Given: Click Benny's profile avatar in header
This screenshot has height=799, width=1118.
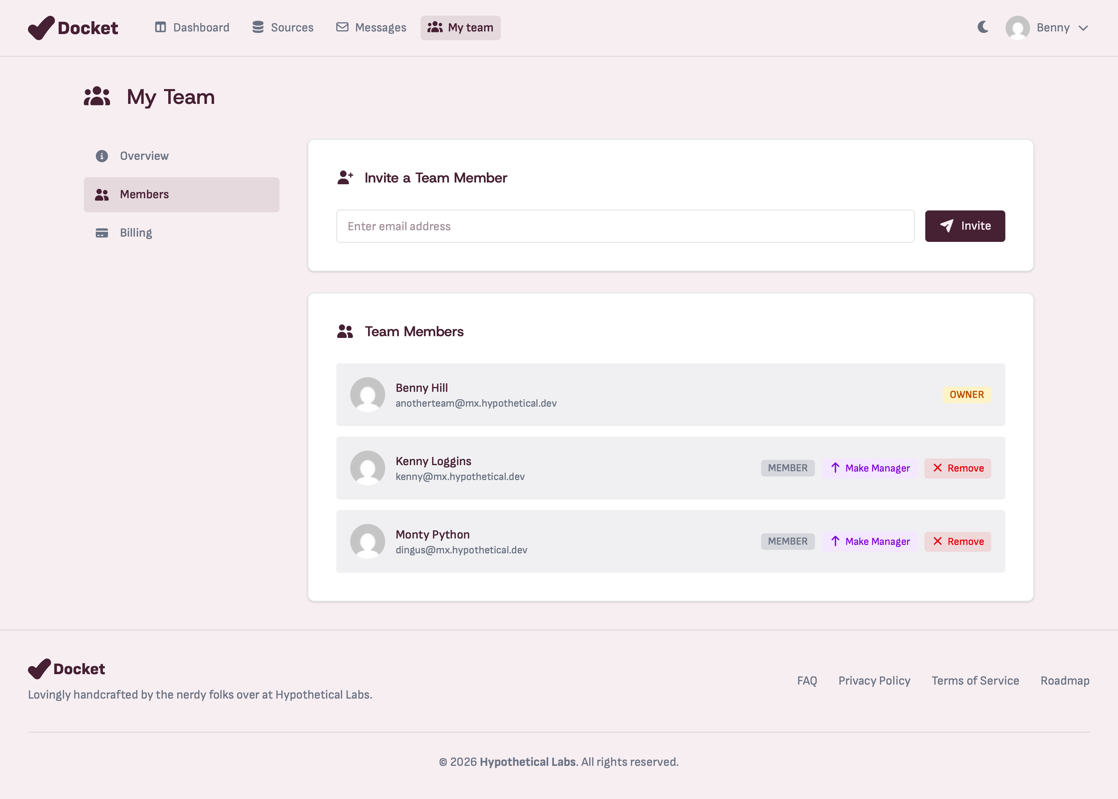Looking at the screenshot, I should [x=1017, y=28].
